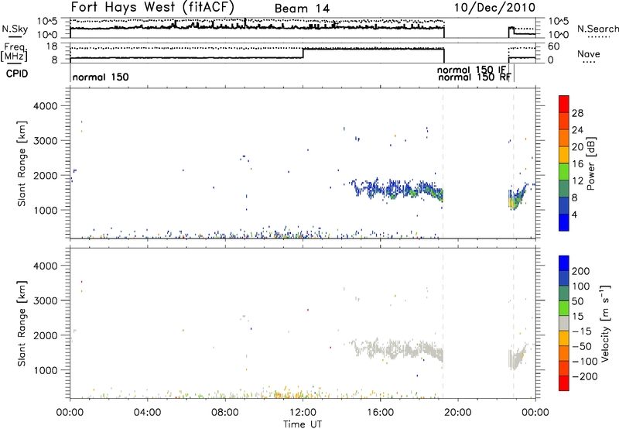Click the 50 tick on Velocity colorbar
Screen dimensions: 619x429
(x=577, y=301)
